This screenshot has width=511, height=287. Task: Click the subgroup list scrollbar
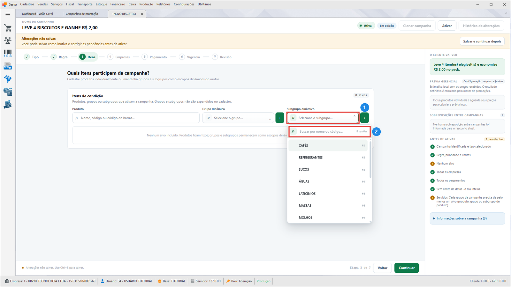click(370, 159)
